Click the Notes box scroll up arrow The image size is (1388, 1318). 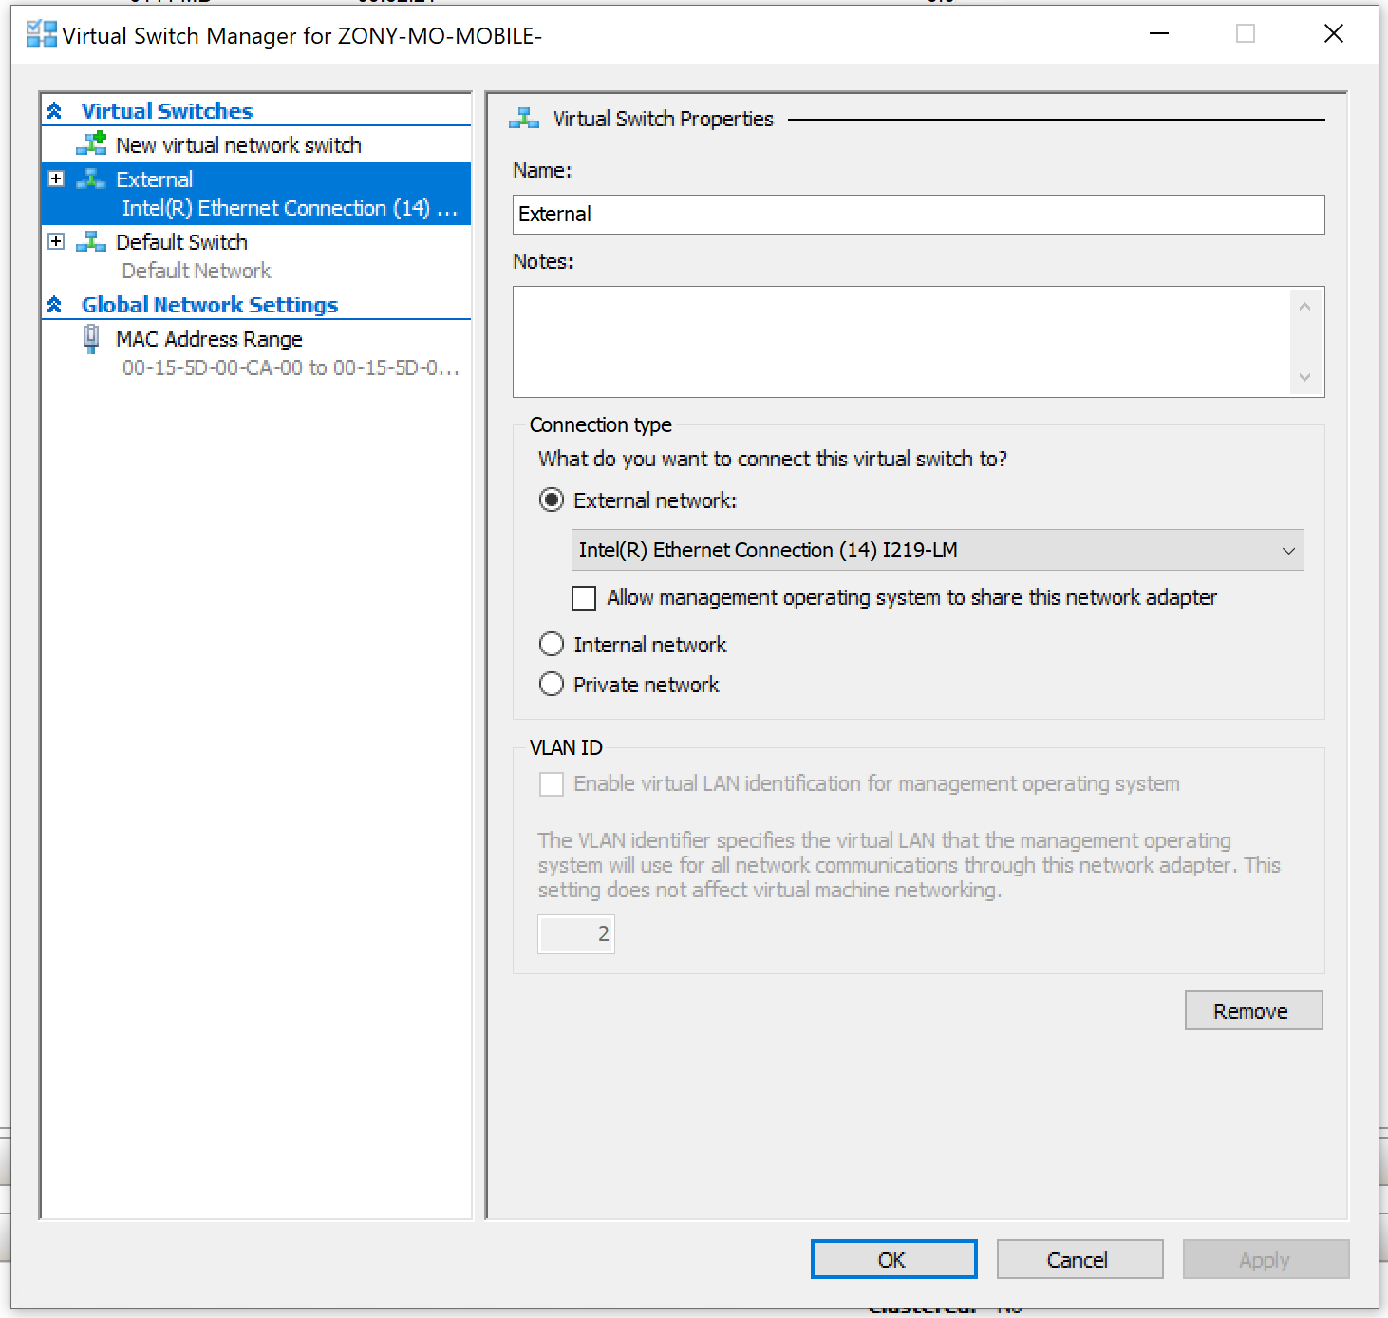tap(1304, 306)
